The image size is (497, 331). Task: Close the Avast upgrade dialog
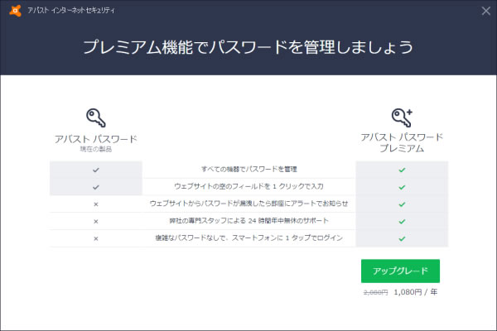486,11
